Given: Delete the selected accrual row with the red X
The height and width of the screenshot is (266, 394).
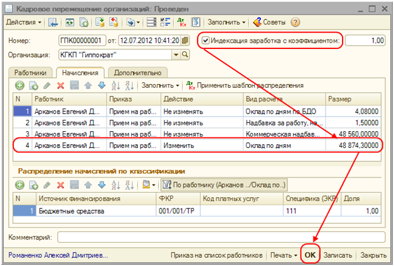Looking at the screenshot, I should point(60,85).
